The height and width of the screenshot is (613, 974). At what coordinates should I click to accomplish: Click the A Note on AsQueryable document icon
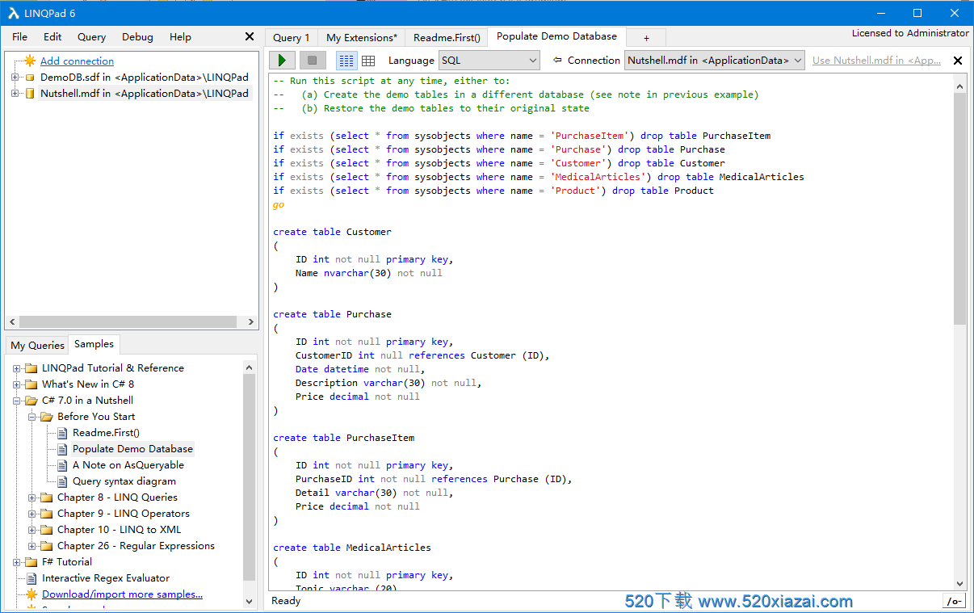tap(63, 465)
